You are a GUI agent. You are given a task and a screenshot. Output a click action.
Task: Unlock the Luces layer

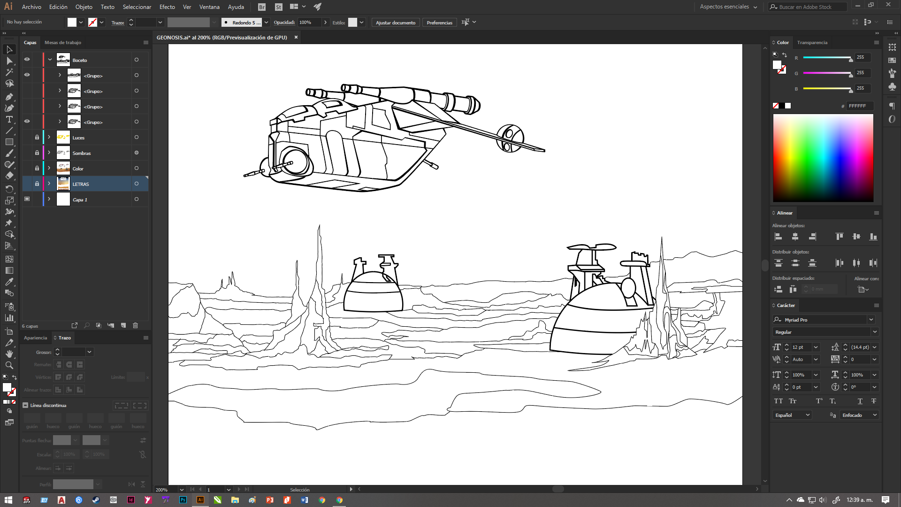(37, 137)
